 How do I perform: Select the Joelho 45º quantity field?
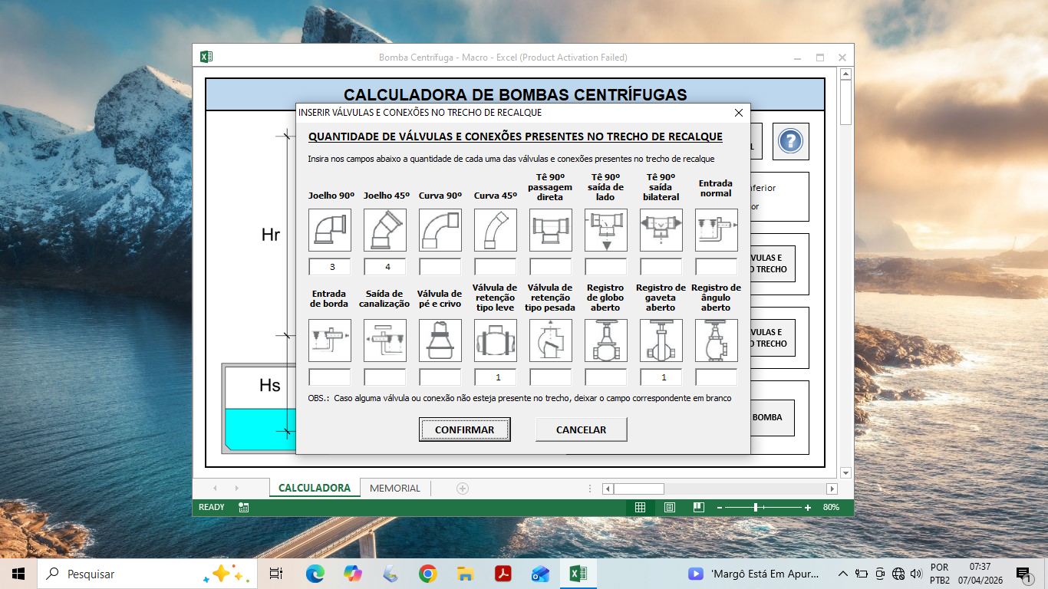click(385, 267)
